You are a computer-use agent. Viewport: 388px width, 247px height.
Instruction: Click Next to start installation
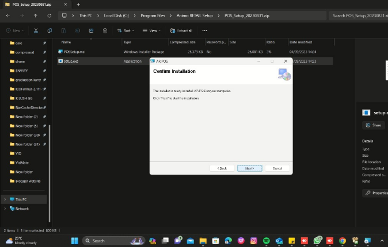(x=249, y=168)
